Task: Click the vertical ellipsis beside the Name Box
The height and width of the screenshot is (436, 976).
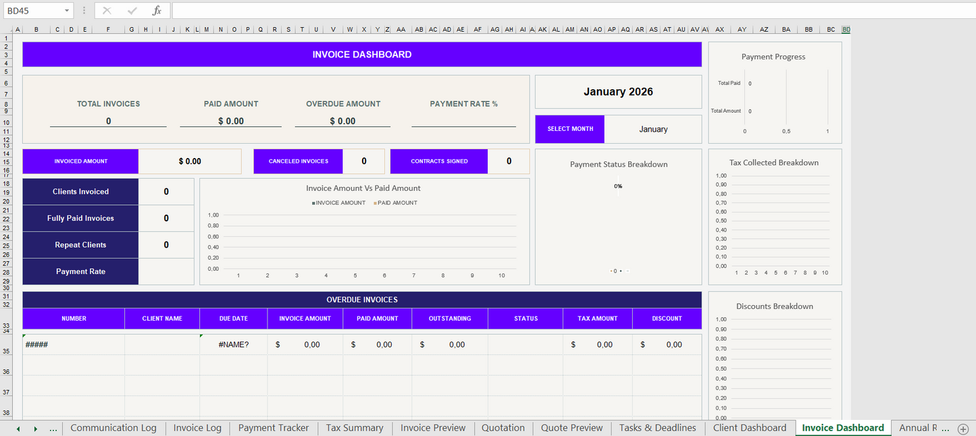Action: click(82, 10)
